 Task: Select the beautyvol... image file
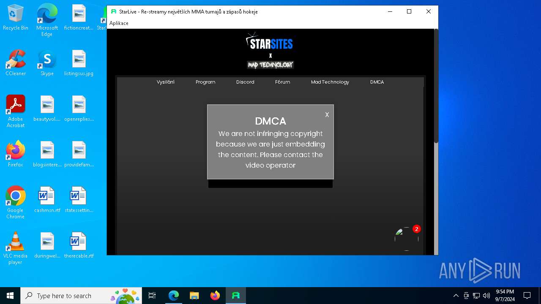47,109
